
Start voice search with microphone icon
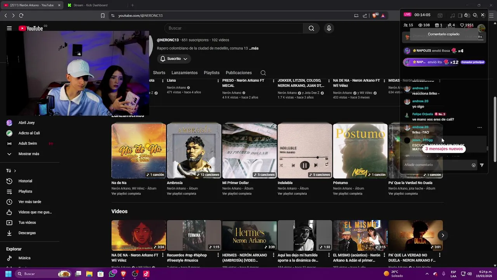pos(329,28)
